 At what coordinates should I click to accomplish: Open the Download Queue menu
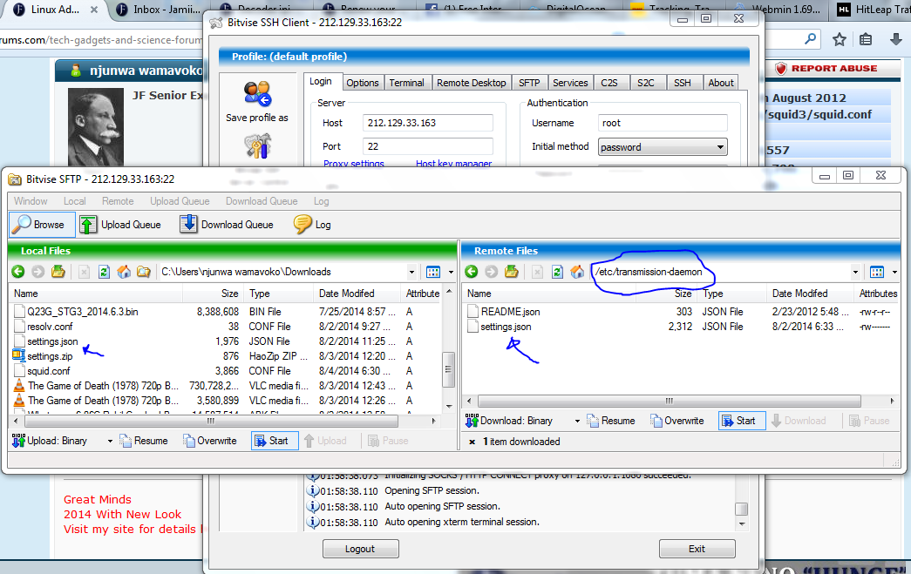click(x=262, y=201)
